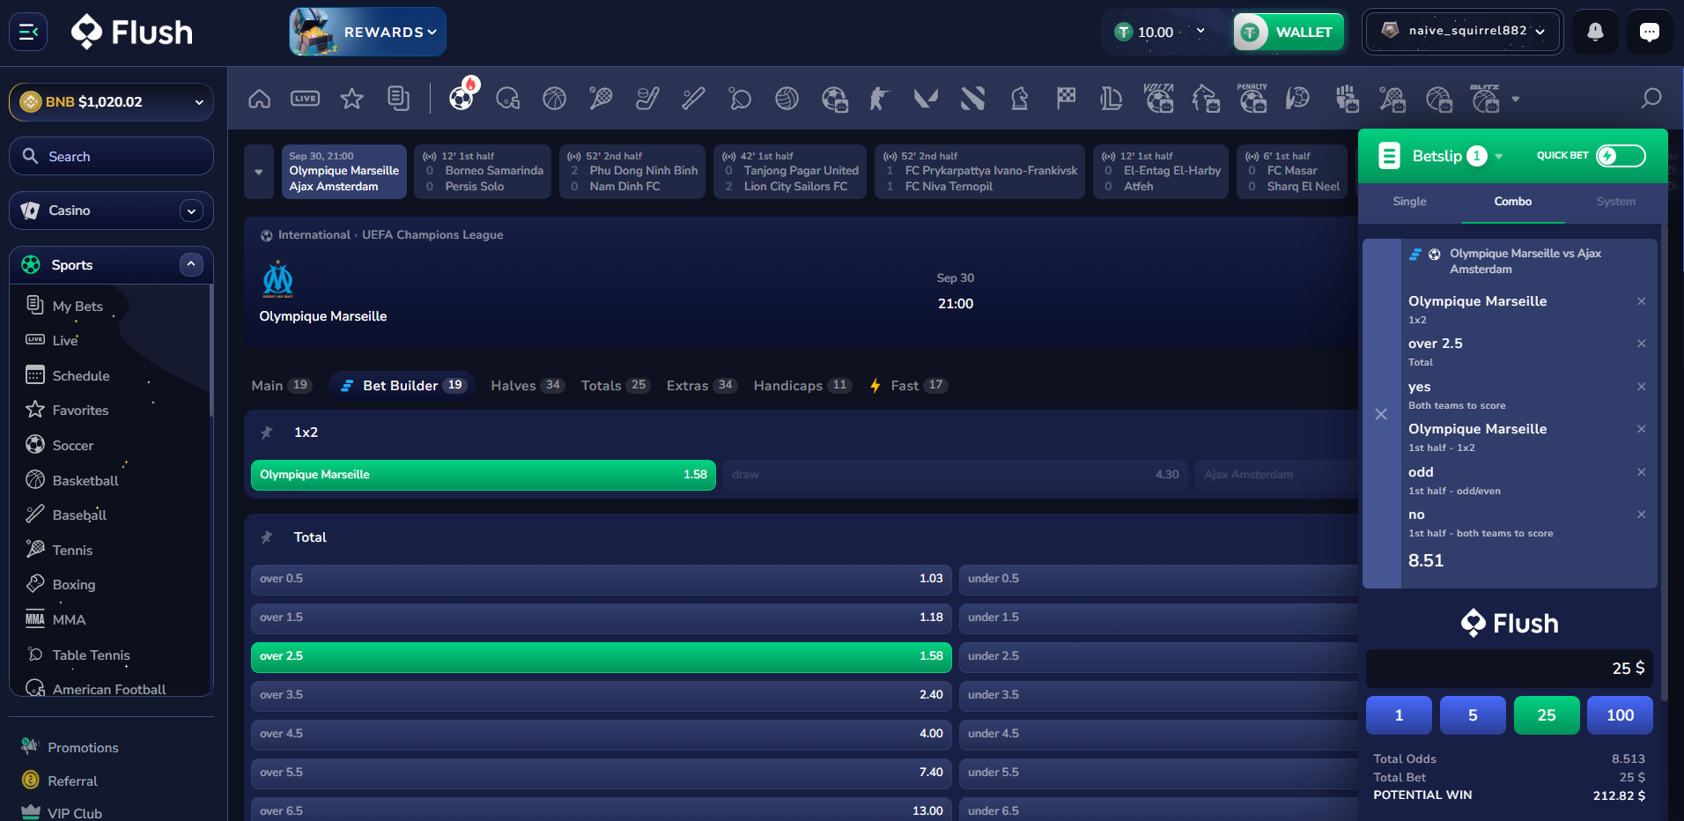Select the hot soccer ball icon
Image resolution: width=1684 pixels, height=821 pixels.
pyautogui.click(x=462, y=97)
